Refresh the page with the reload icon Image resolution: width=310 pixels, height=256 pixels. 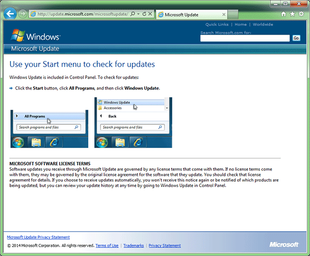pos(144,14)
